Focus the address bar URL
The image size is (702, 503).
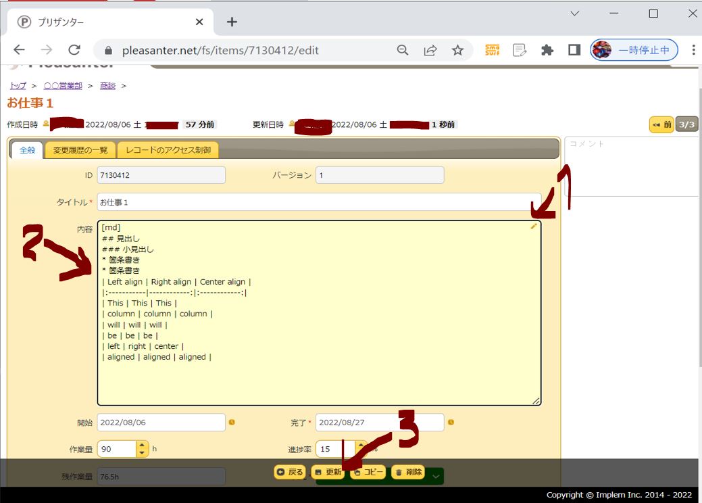220,50
